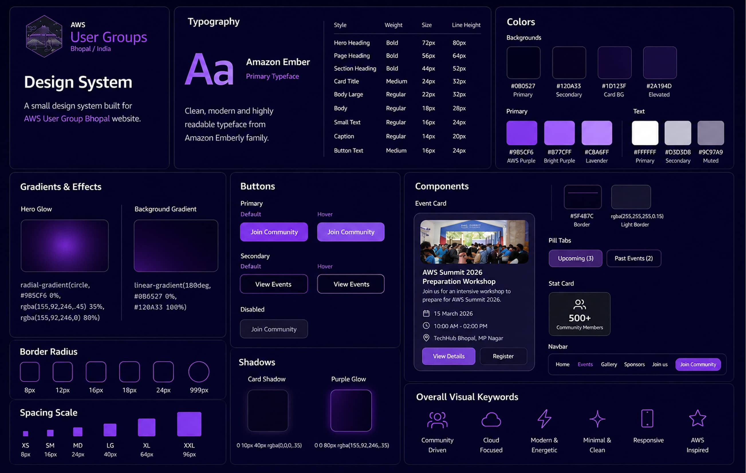Click the Cloud Focused cloud icon
The width and height of the screenshot is (746, 473).
coord(491,420)
